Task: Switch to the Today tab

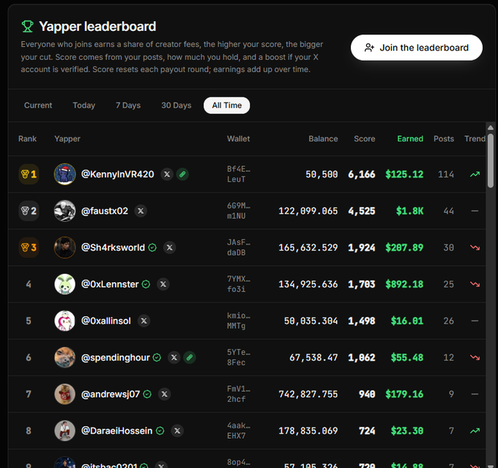Action: click(83, 105)
